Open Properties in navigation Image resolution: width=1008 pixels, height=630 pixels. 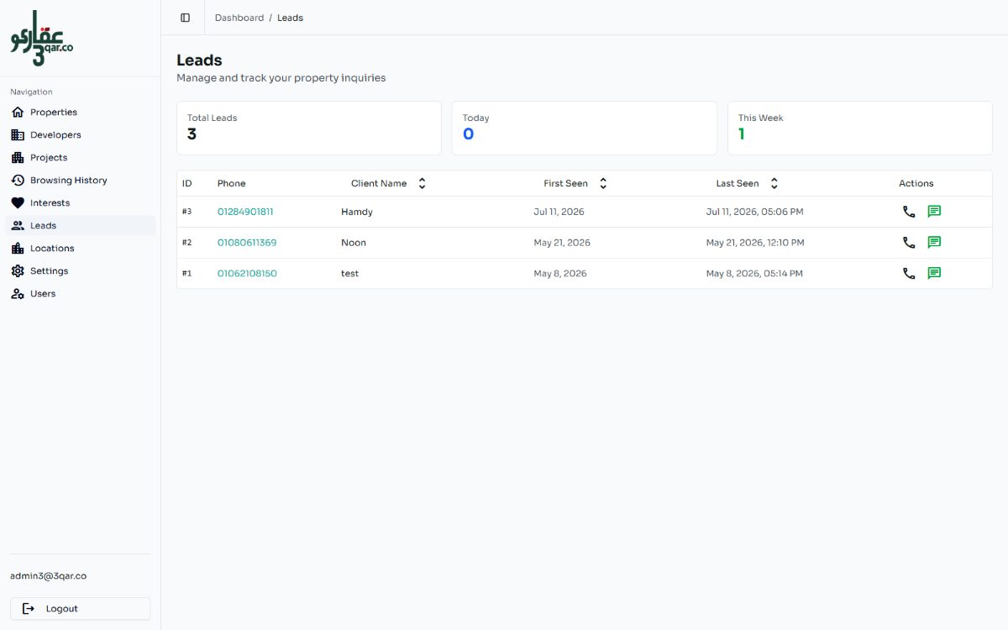point(81,112)
